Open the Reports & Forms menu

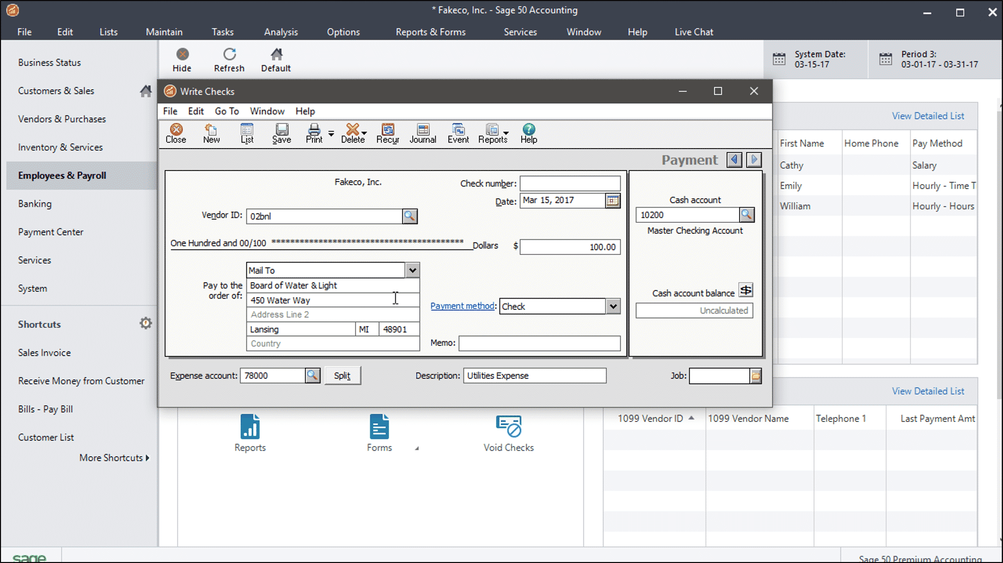tap(430, 32)
